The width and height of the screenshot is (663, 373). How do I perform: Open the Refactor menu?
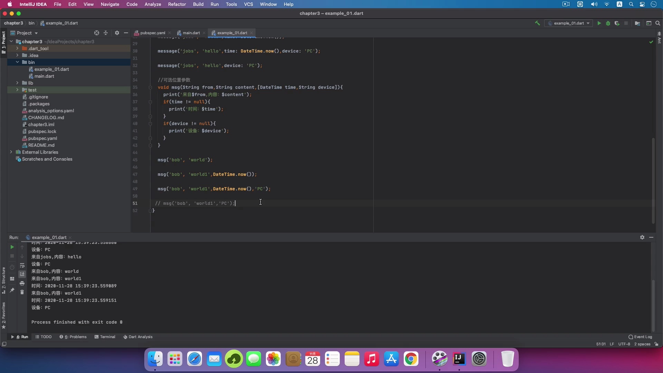tap(177, 4)
